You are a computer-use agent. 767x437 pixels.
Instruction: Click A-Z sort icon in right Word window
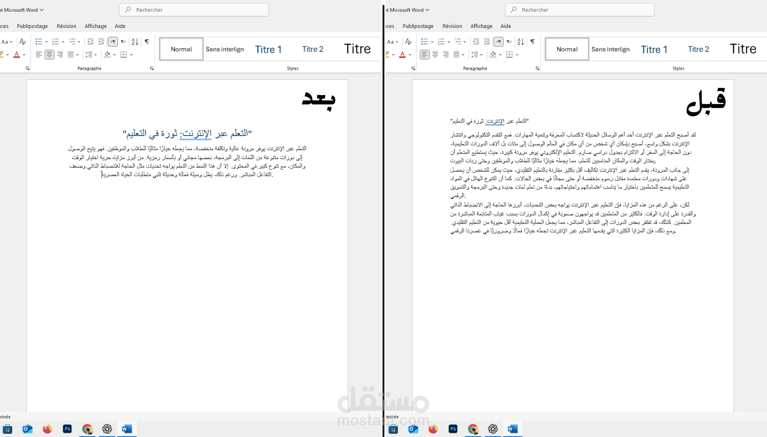(x=521, y=41)
